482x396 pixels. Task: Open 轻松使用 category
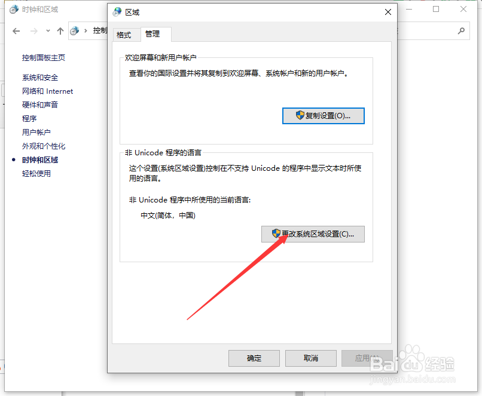pyautogui.click(x=36, y=174)
